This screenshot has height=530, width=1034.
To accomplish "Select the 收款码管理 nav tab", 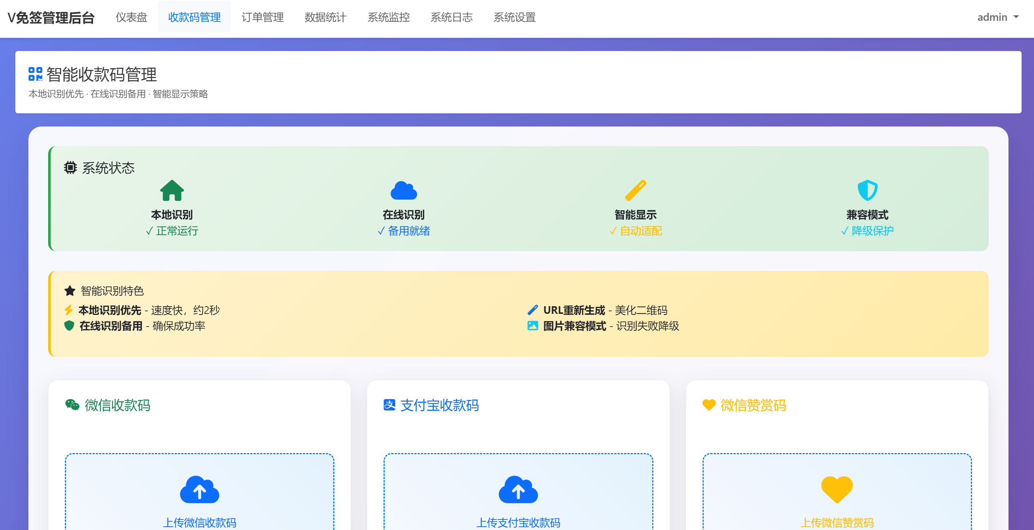I will pos(194,17).
